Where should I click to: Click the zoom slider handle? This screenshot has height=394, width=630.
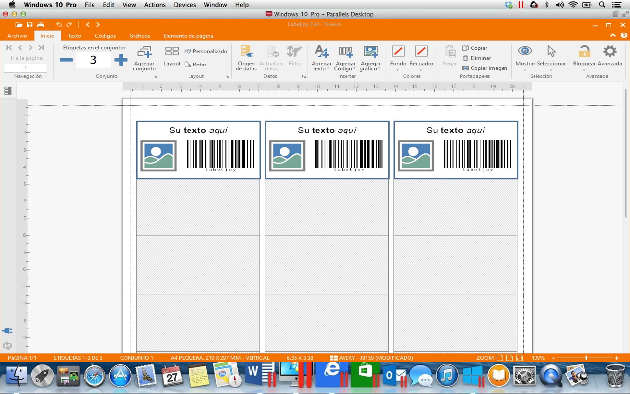pos(586,358)
